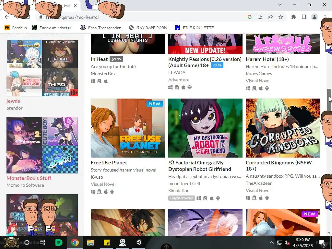Toggle the browser side panel icon
Image resolution: width=332 pixels, height=249 pixels.
click(304, 17)
